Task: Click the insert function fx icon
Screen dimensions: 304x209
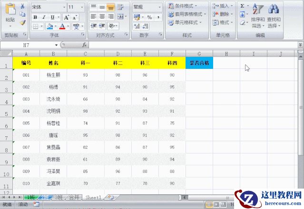Action: (84, 45)
